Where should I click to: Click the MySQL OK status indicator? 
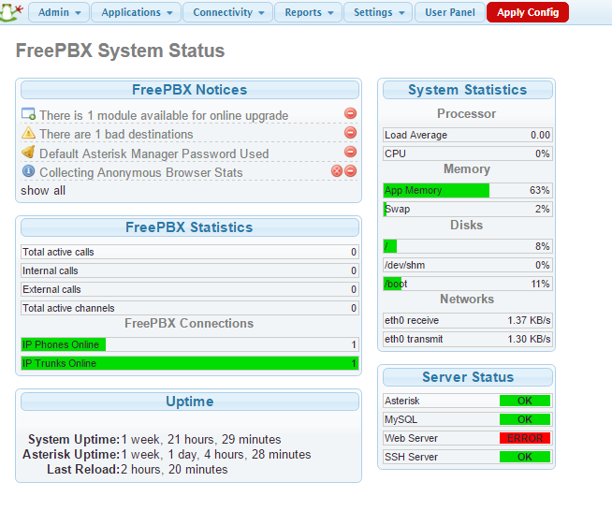[x=525, y=419]
